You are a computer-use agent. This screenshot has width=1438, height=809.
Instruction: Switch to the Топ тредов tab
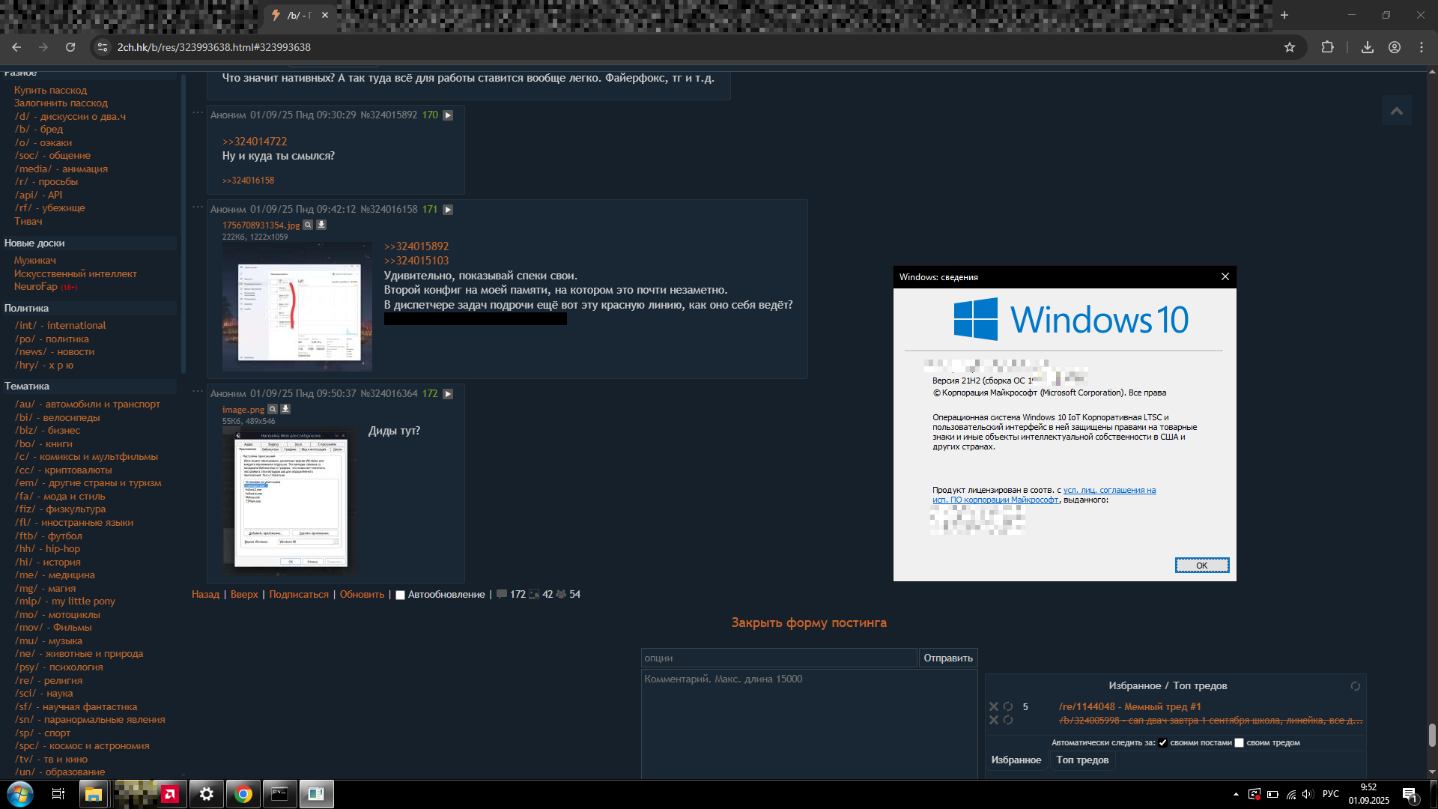pyautogui.click(x=1082, y=760)
